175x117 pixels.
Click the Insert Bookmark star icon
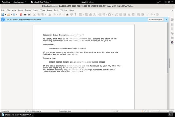pyautogui.click(x=129, y=15)
